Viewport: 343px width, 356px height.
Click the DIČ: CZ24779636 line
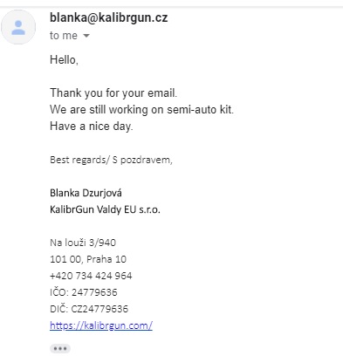(89, 309)
